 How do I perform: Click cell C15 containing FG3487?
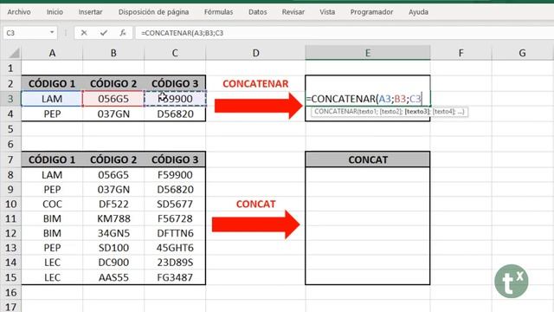pyautogui.click(x=175, y=277)
